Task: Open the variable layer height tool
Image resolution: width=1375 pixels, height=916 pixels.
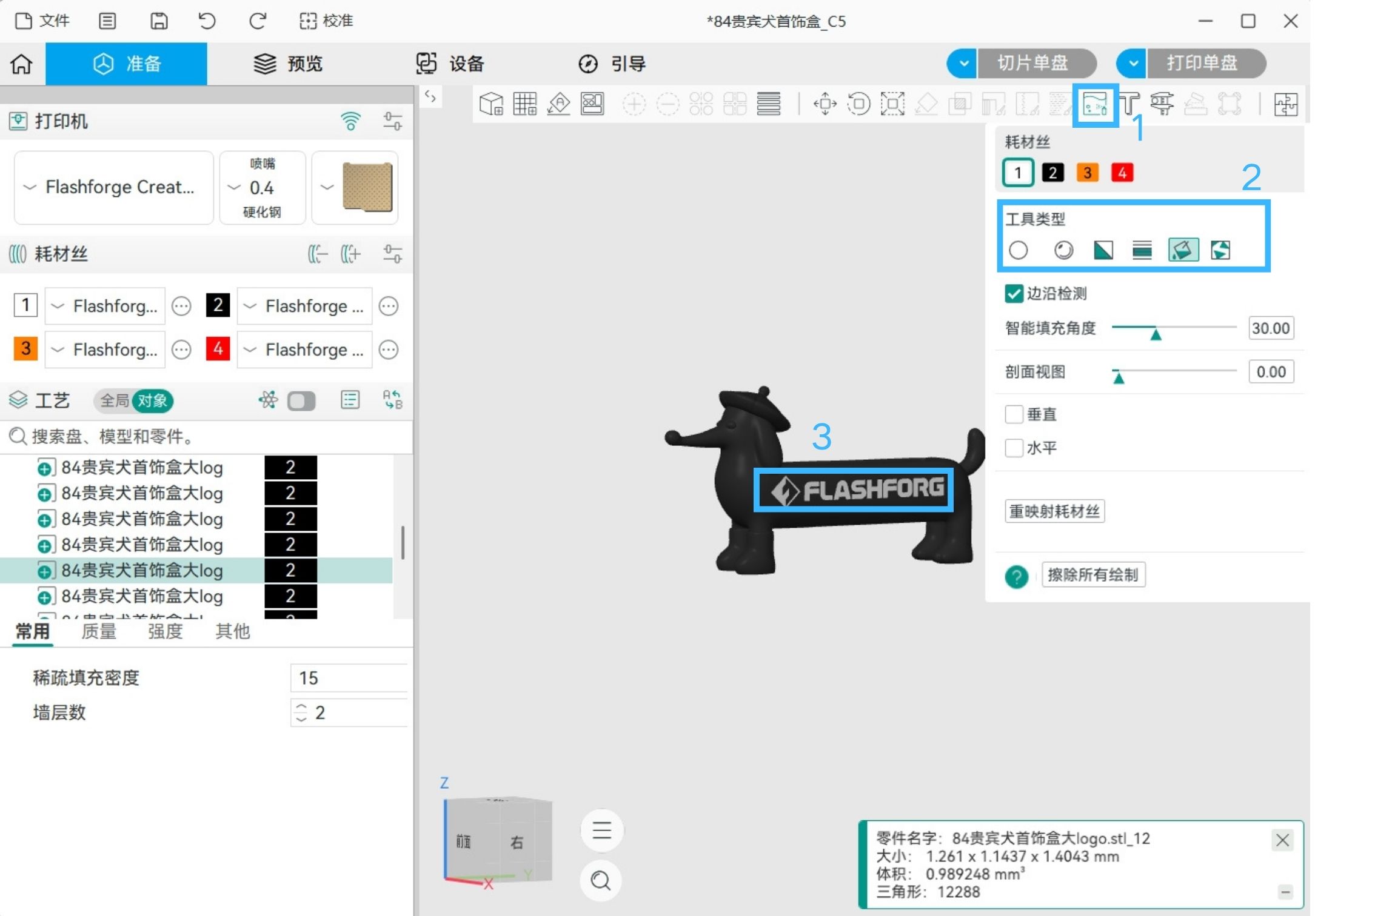Action: pos(769,104)
